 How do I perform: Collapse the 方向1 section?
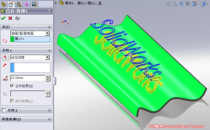coord(49,51)
